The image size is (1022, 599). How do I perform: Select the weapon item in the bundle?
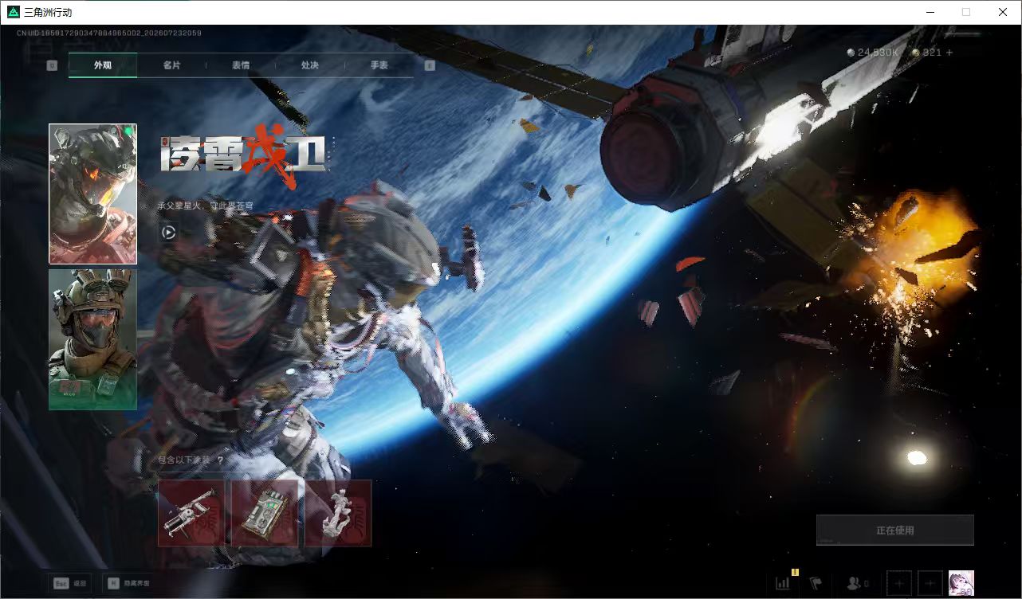[191, 513]
